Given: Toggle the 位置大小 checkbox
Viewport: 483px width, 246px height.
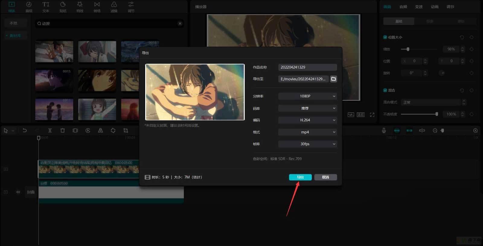Looking at the screenshot, I should click(385, 37).
